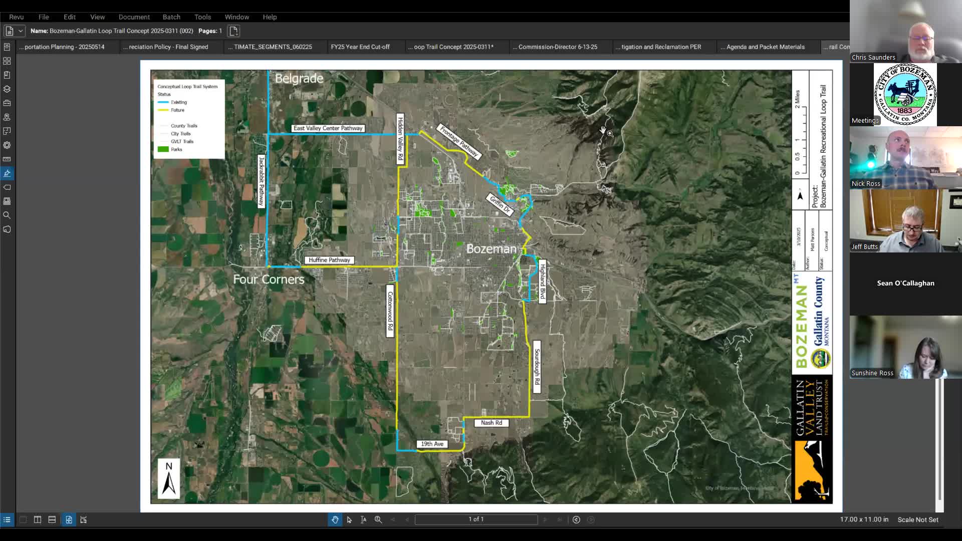Select the 'oop Trail Concept 2025-0311*' tab
The height and width of the screenshot is (541, 962).
tap(456, 47)
